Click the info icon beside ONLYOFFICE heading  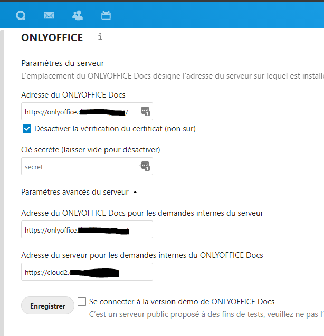[100, 37]
